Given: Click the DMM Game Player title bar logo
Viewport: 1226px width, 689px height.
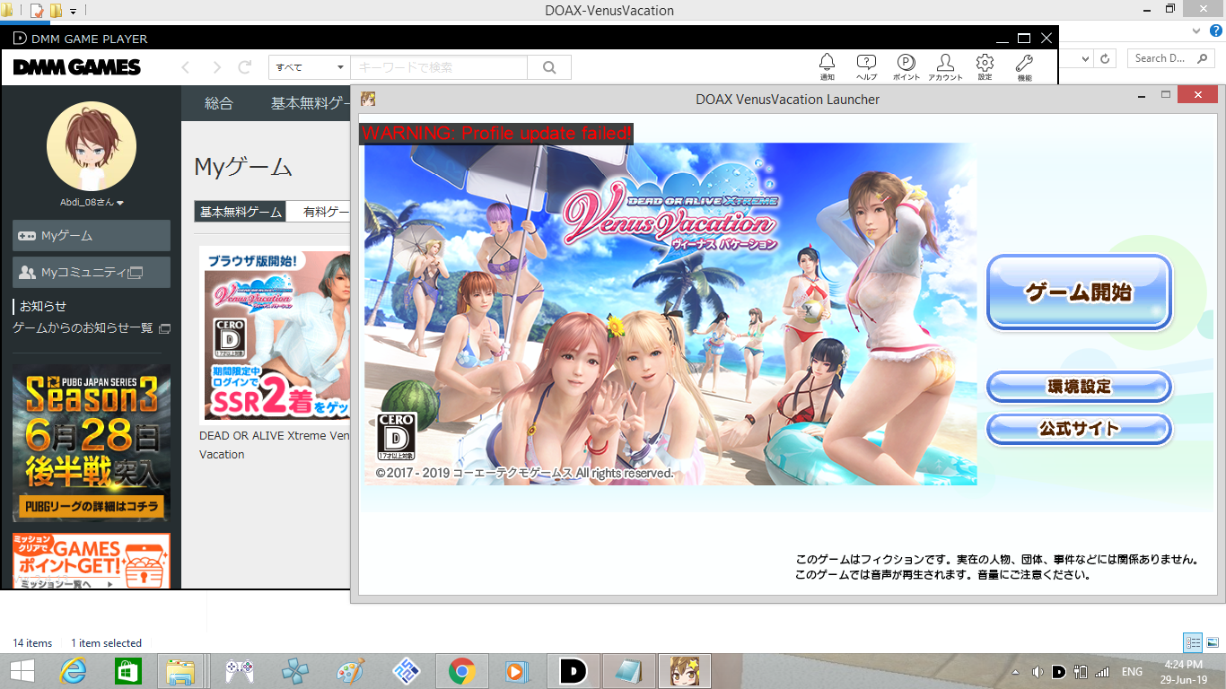Looking at the screenshot, I should coord(20,39).
